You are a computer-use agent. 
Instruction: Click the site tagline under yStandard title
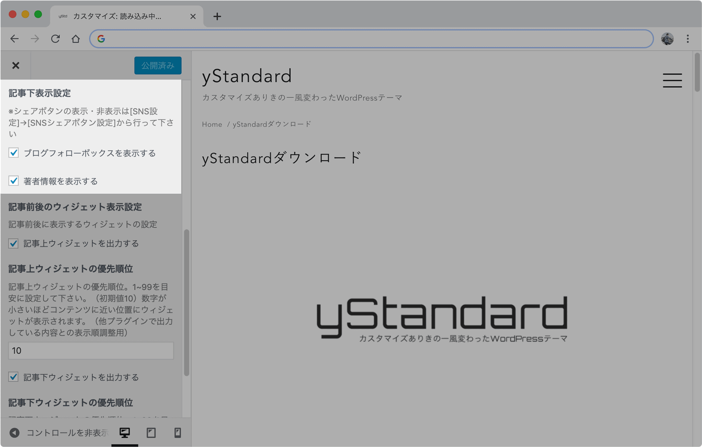coord(302,97)
